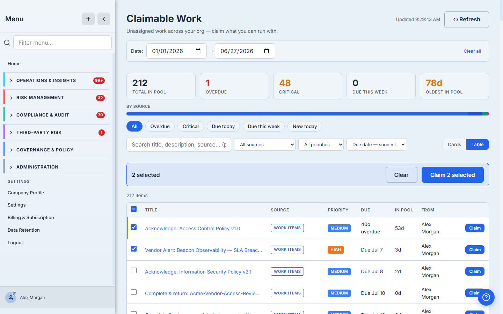
Task: Open the Due date — soonest sort dropdown
Action: tap(376, 144)
